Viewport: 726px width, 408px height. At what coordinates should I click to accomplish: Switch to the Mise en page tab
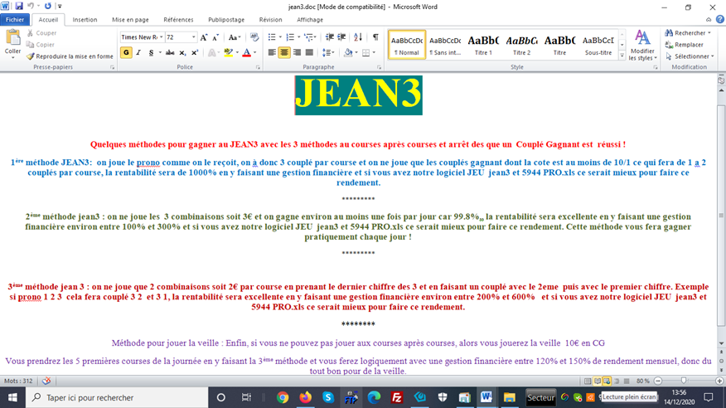[130, 19]
